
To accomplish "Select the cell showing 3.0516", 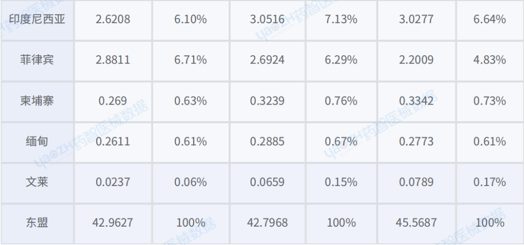I will [x=267, y=19].
